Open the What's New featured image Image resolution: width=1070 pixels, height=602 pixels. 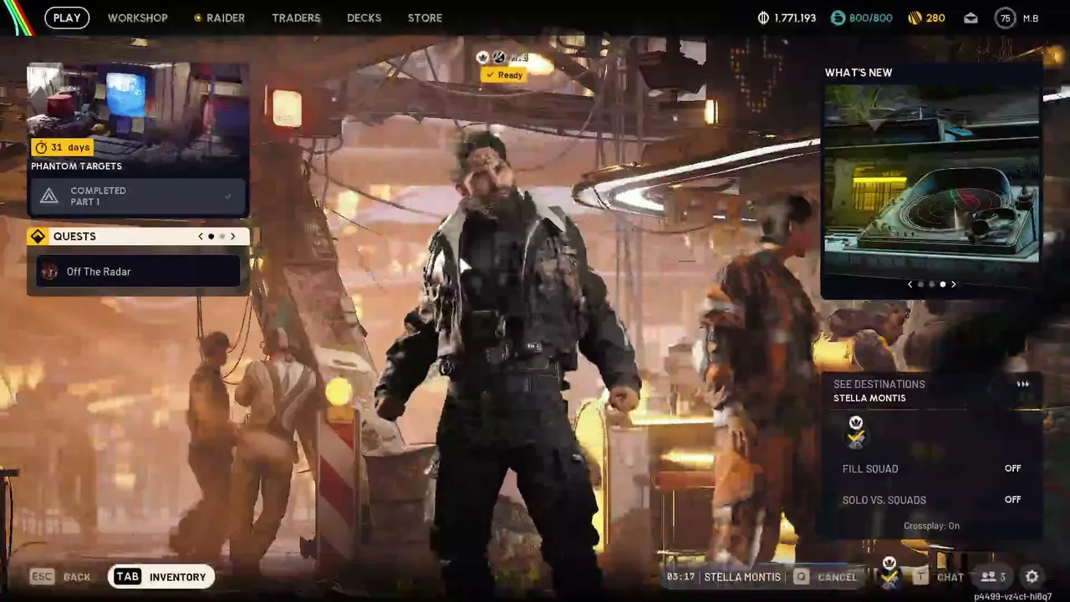point(931,174)
